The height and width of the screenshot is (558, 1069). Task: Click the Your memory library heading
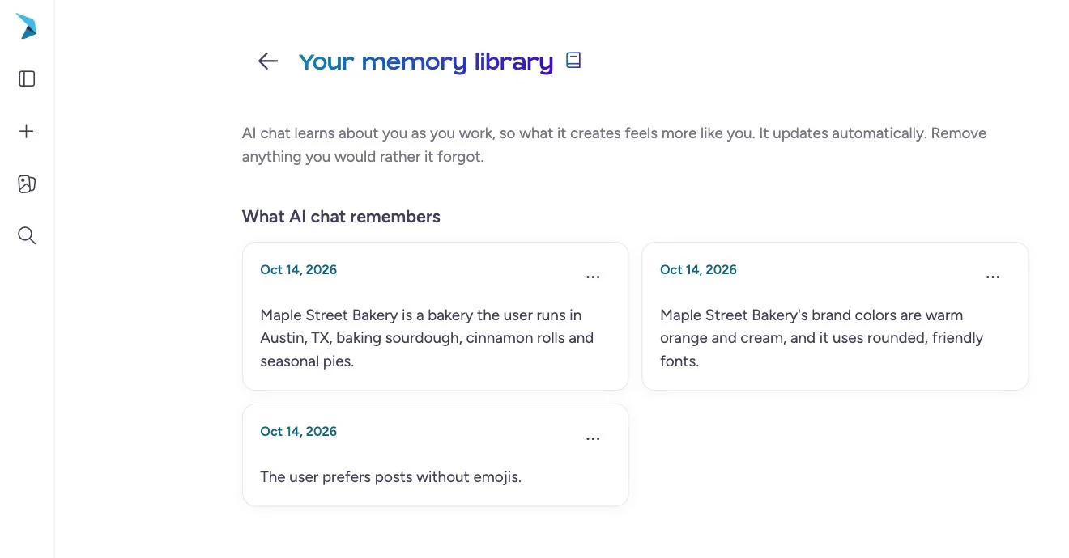pos(426,61)
